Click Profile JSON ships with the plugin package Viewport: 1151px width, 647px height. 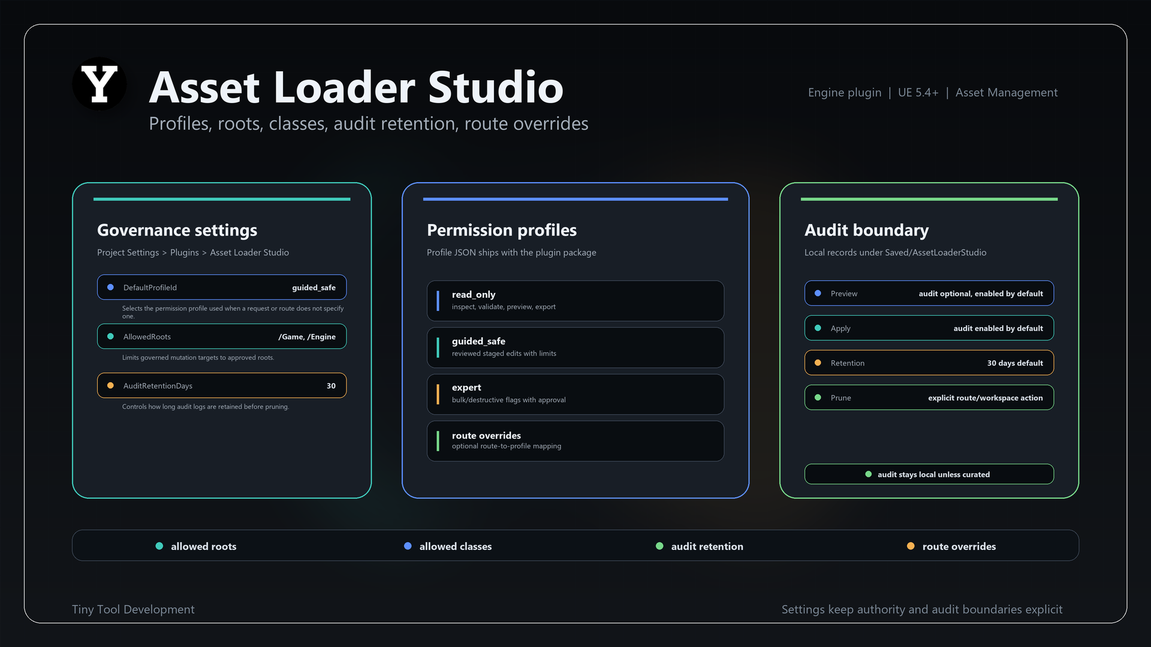(x=511, y=253)
